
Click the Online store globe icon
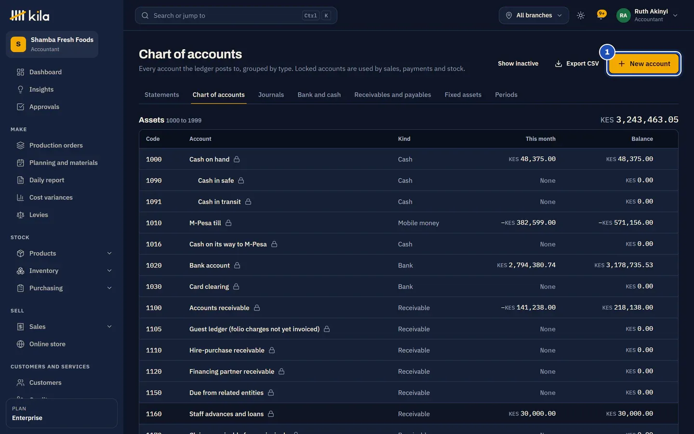[20, 344]
